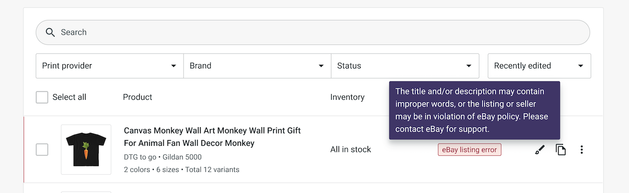This screenshot has height=193, width=629.
Task: Expand the Print provider filter
Action: click(x=110, y=66)
